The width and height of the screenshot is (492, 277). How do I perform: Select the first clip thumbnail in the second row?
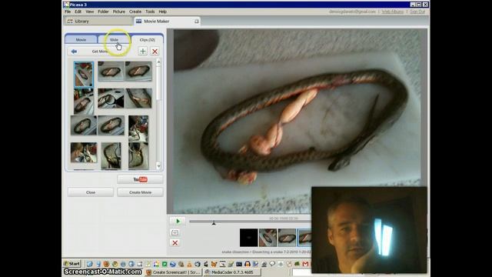[x=84, y=101]
